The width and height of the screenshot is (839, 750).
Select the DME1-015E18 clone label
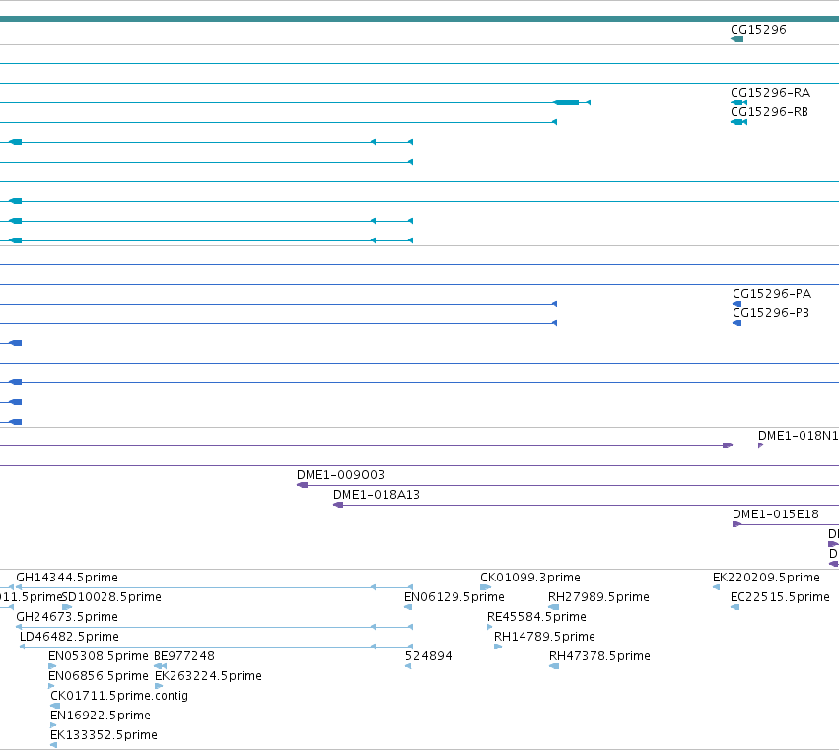(x=775, y=514)
